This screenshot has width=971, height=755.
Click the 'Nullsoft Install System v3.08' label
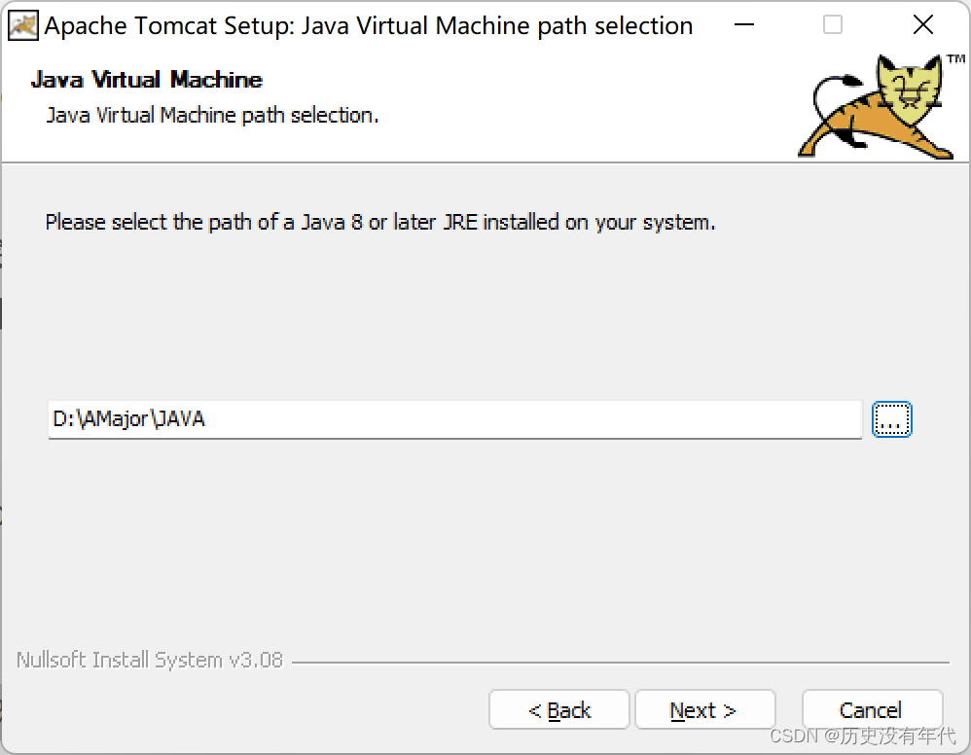[149, 661]
